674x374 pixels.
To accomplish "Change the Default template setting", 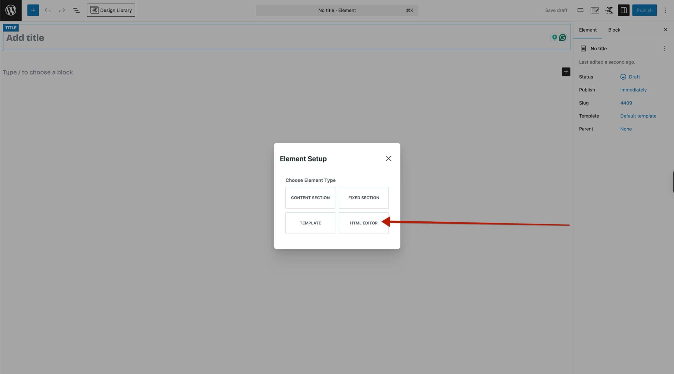I will pyautogui.click(x=638, y=116).
